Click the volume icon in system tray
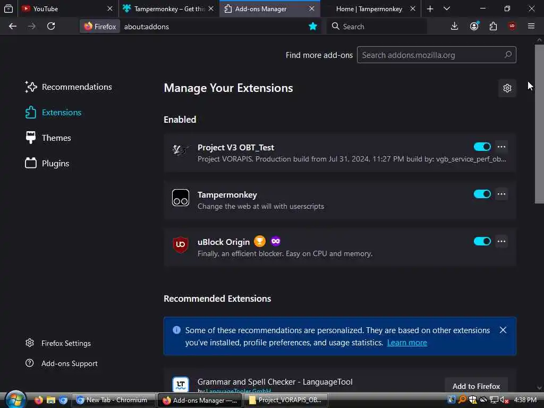Image resolution: width=544 pixels, height=408 pixels. point(504,400)
